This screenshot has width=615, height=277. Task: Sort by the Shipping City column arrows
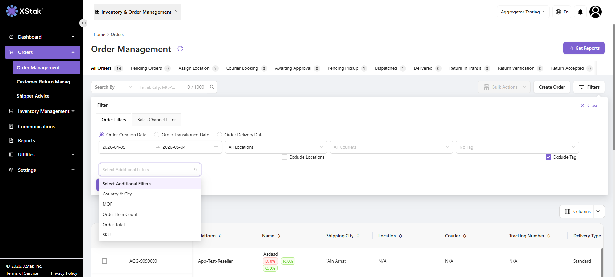(358, 236)
